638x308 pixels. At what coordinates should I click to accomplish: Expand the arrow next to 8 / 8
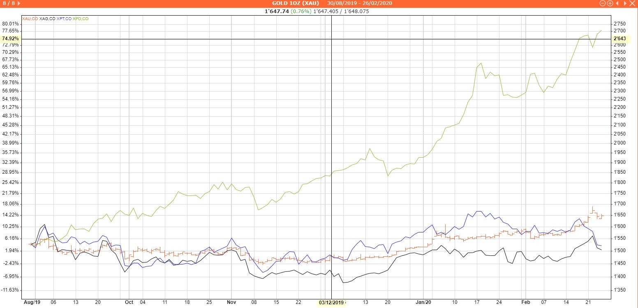coord(19,3)
